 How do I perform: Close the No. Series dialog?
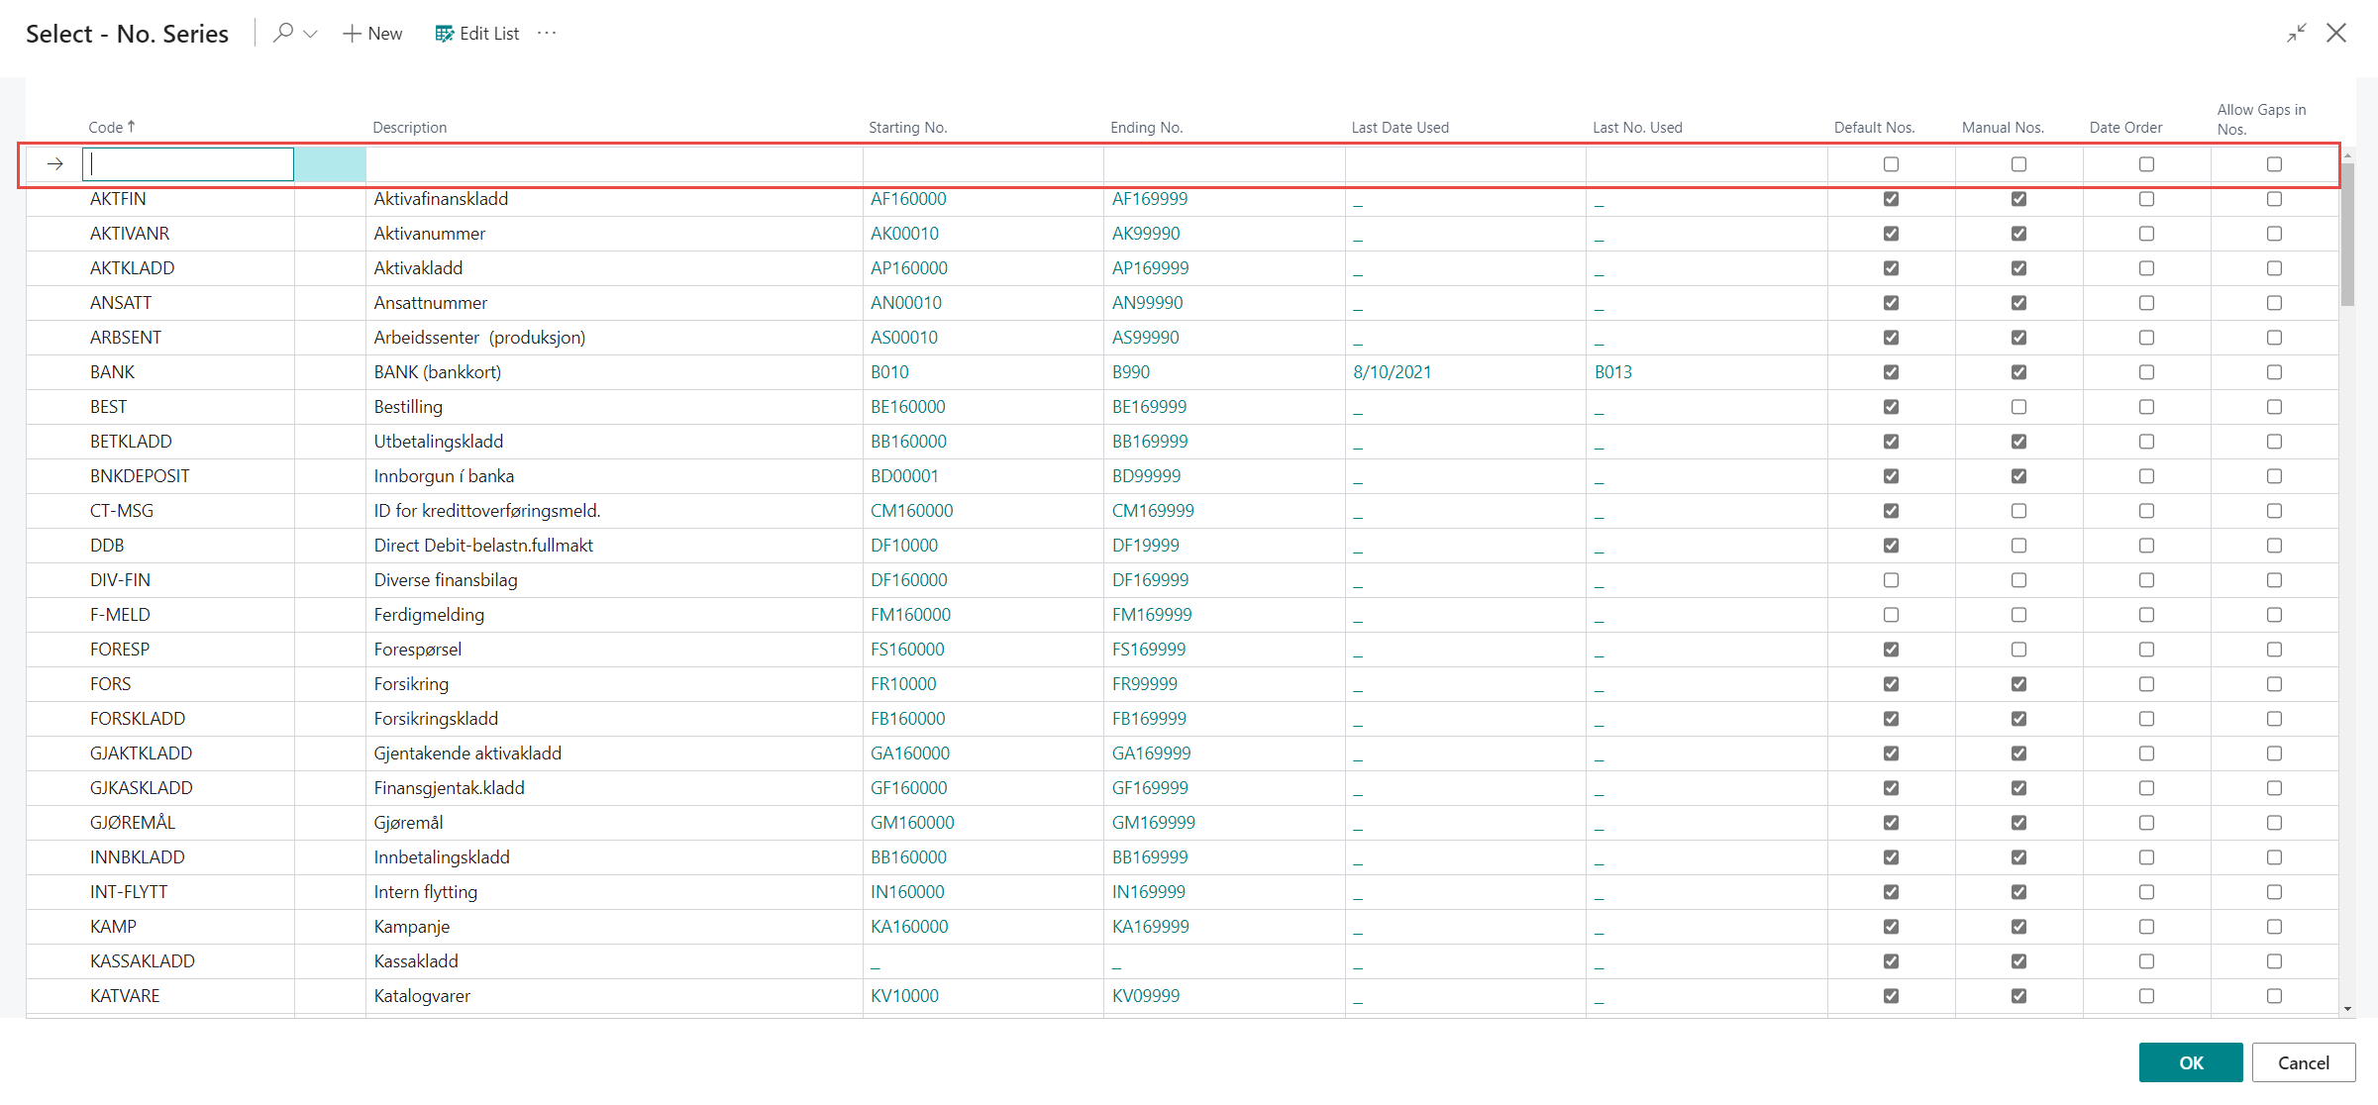coord(2336,33)
